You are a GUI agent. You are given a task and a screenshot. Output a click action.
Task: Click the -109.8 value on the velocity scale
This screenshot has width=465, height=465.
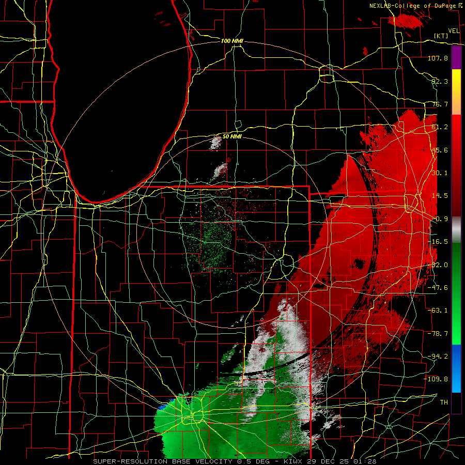[436, 379]
